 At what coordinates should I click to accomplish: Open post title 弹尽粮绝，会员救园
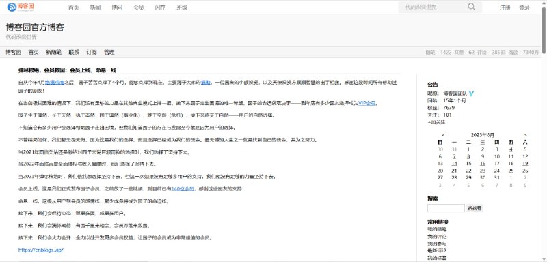coord(67,70)
